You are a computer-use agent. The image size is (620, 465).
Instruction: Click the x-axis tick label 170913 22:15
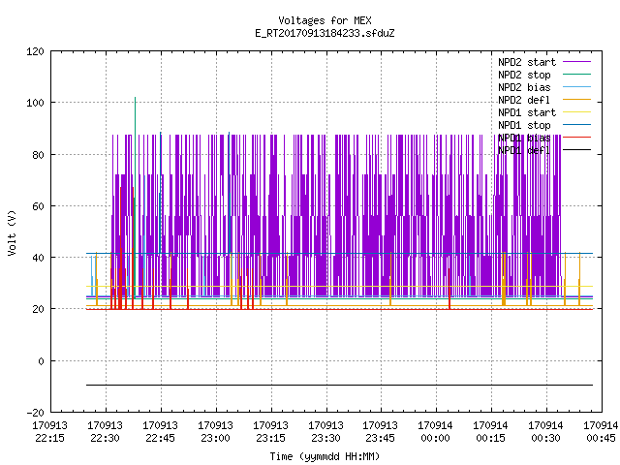pyautogui.click(x=49, y=432)
